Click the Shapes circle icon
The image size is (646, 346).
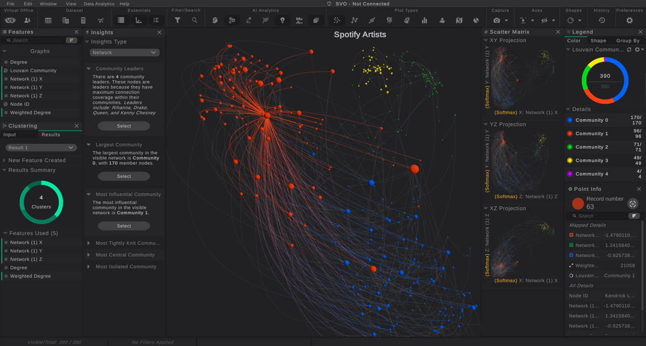click(x=571, y=20)
